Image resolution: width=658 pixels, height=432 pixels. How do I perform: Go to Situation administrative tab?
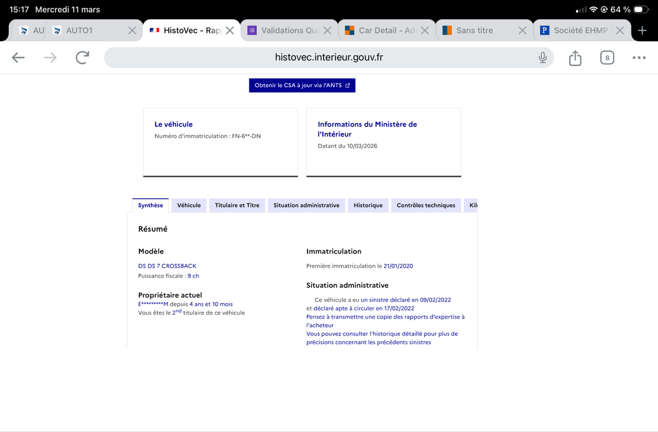[306, 206]
